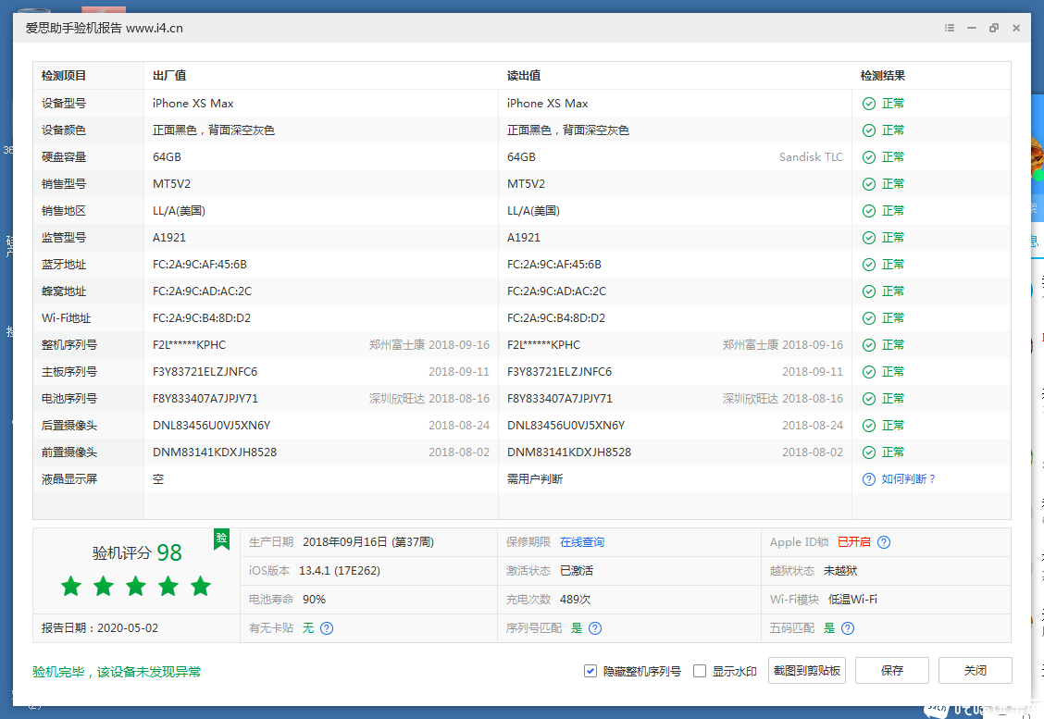The image size is (1044, 719).
Task: Click the green check icon in 硬盘容量 row
Action: tap(869, 157)
